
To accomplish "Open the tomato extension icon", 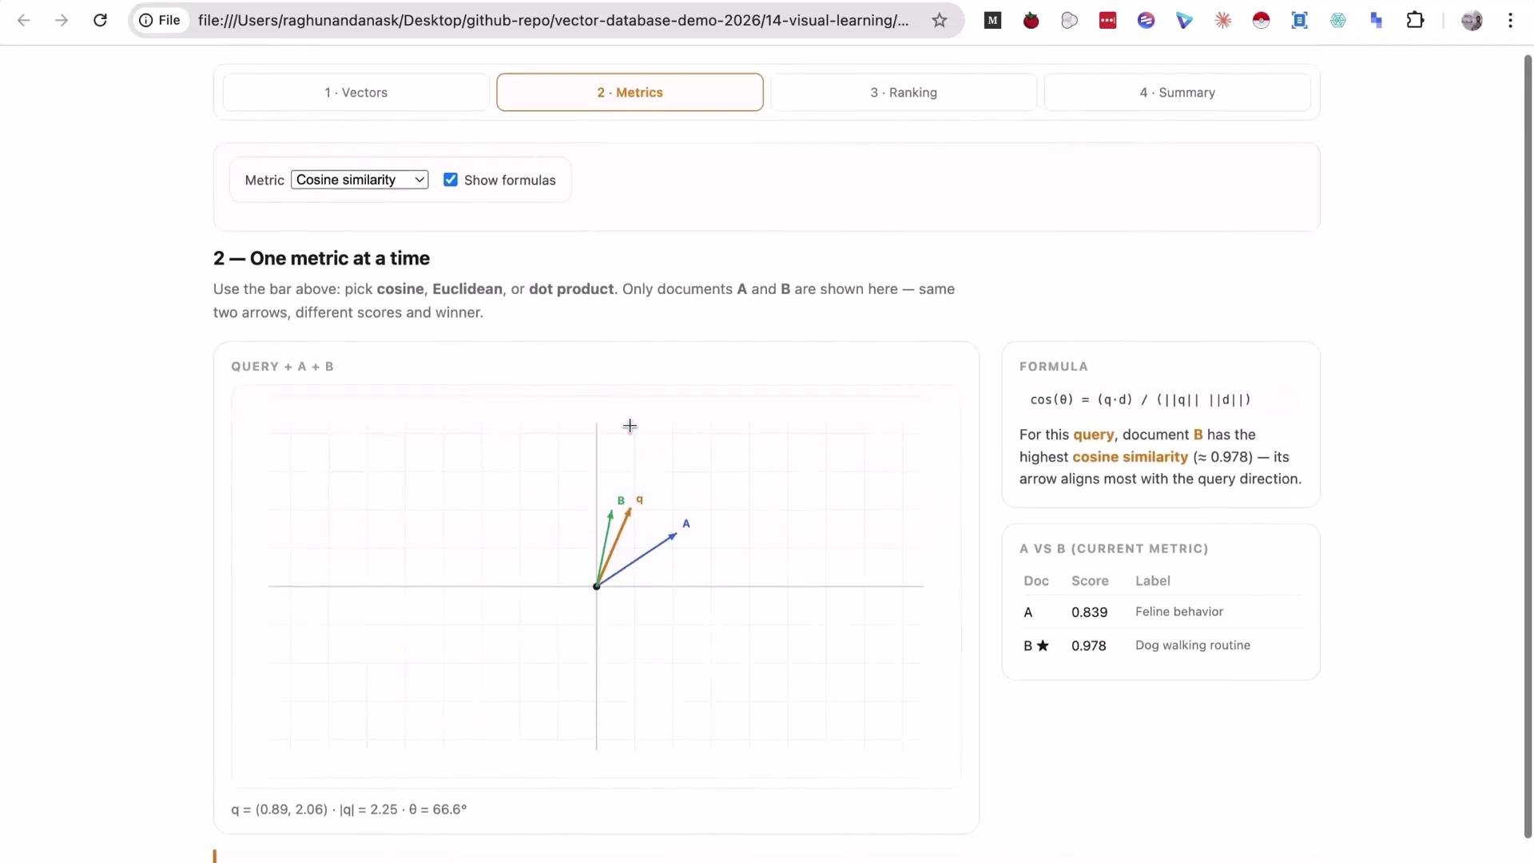I will pos(1031,21).
